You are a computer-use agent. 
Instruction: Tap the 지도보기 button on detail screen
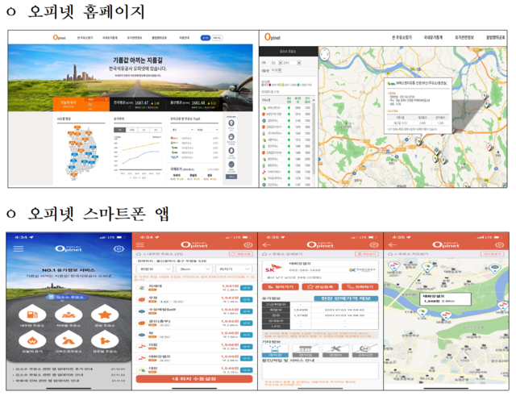(x=367, y=254)
